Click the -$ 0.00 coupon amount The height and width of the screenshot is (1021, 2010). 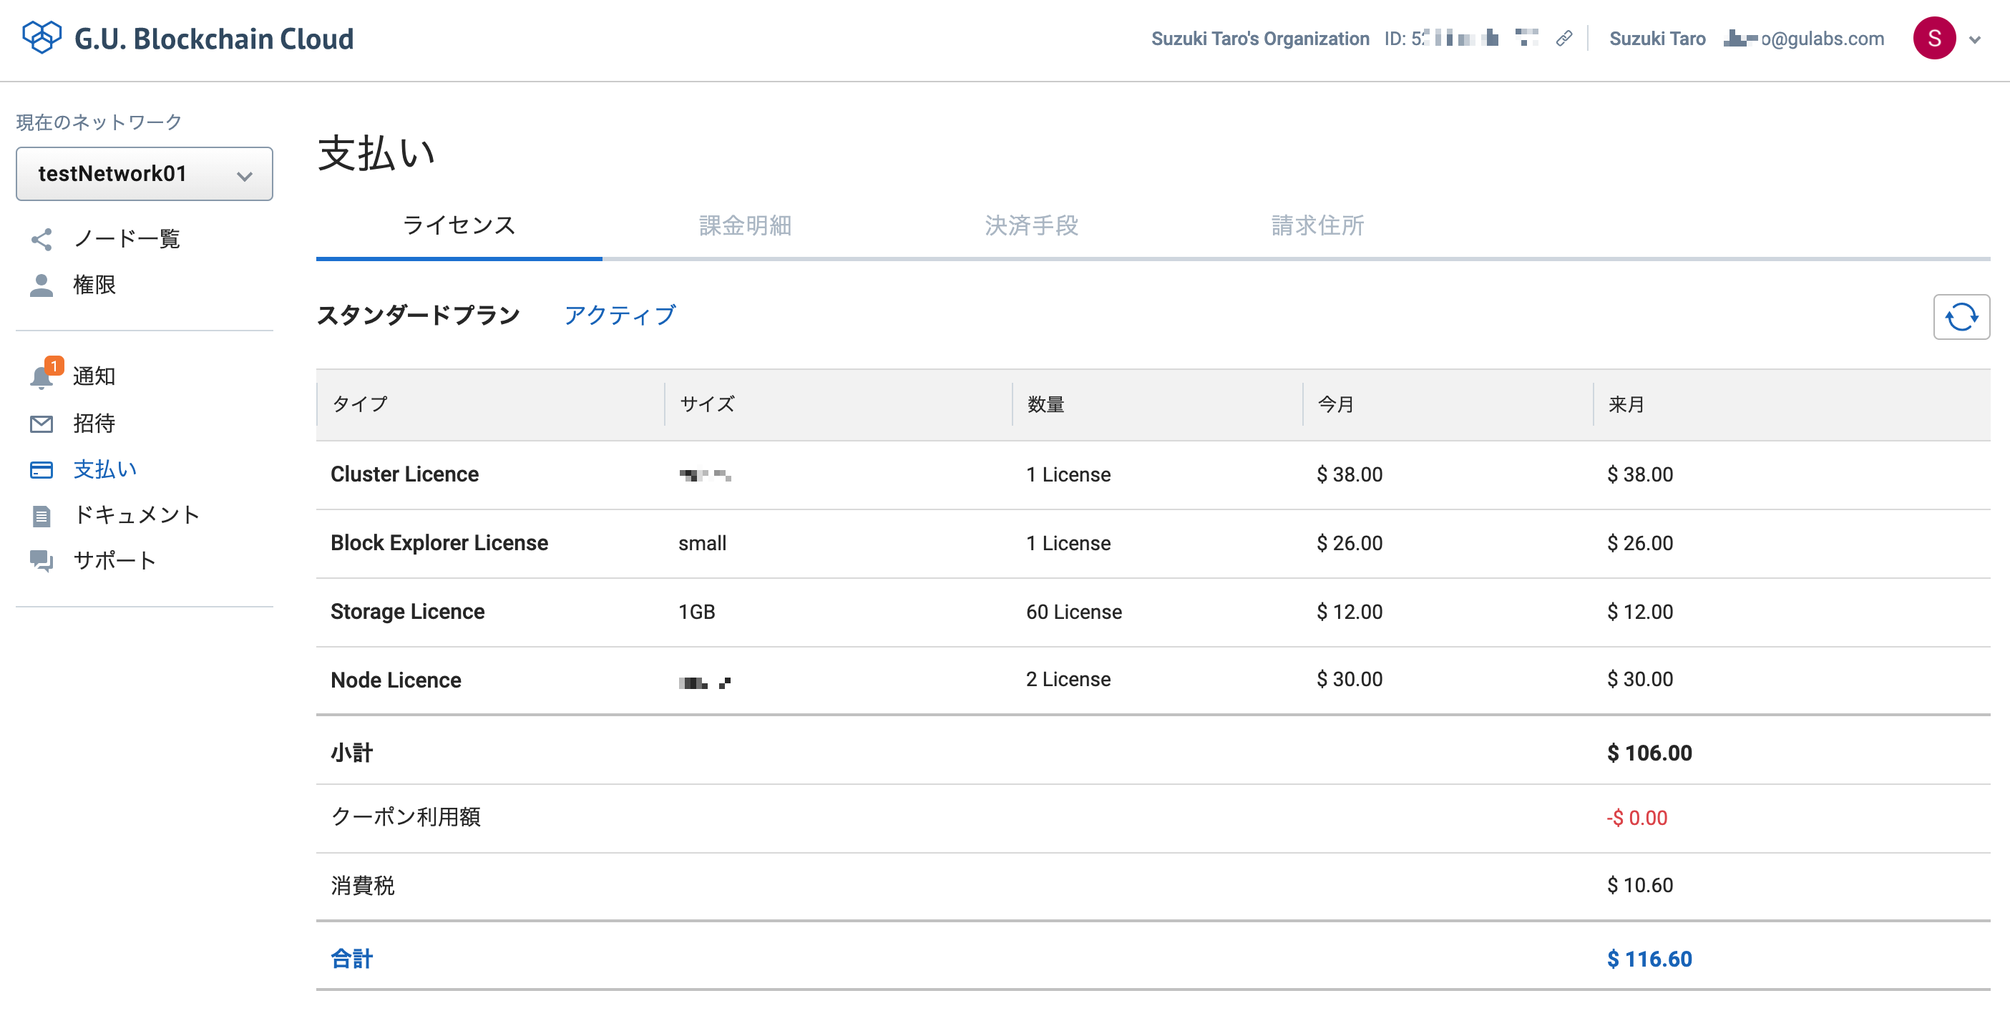pyautogui.click(x=1637, y=817)
